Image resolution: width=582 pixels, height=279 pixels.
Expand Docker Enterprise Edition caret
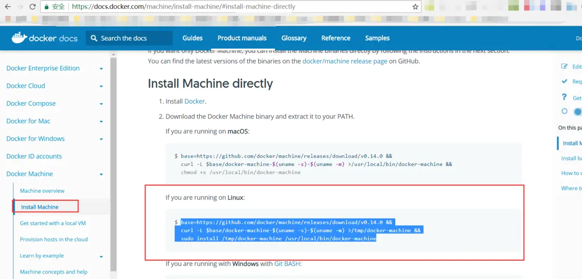coord(101,69)
